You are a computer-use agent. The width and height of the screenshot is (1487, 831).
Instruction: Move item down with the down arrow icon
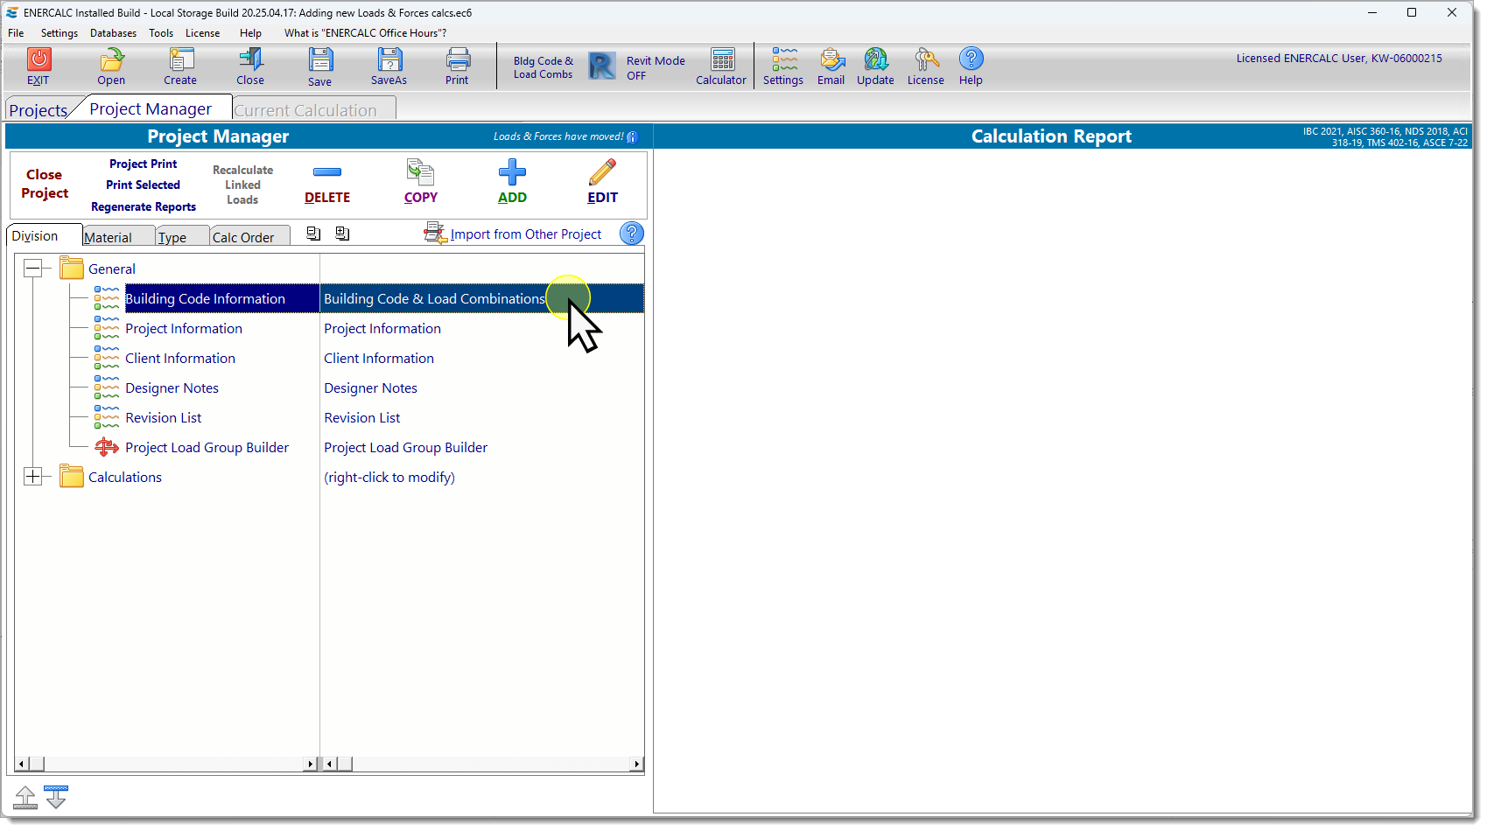56,798
